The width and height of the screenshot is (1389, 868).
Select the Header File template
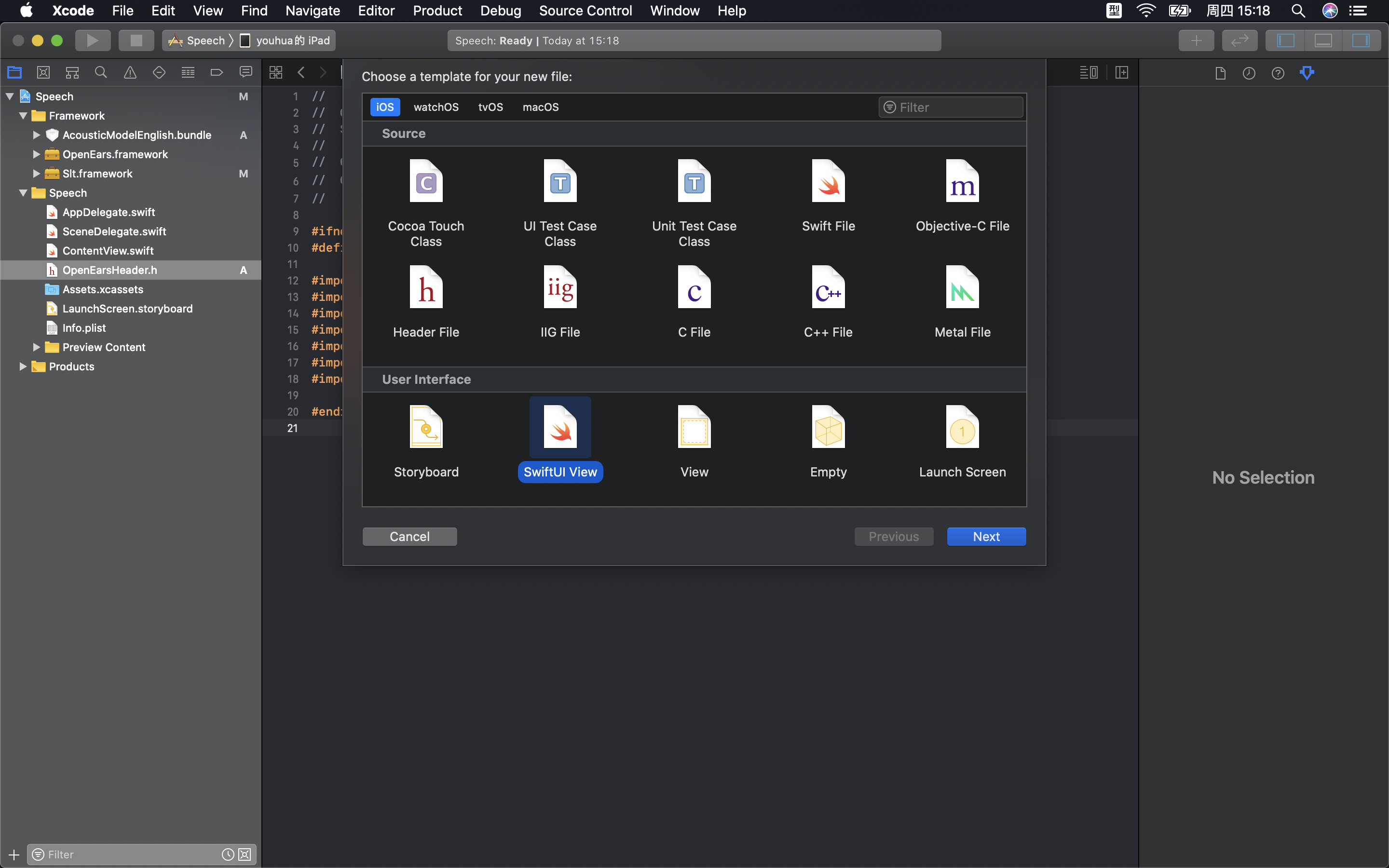[426, 302]
